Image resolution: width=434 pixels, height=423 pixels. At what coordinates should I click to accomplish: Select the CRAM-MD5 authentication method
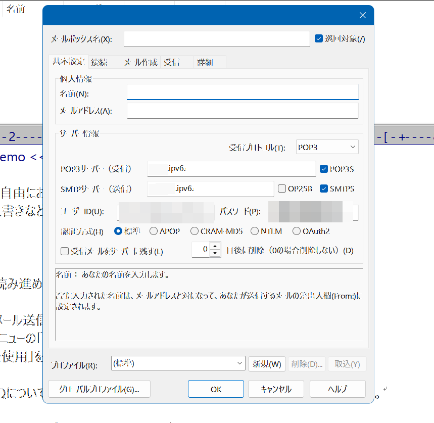(x=194, y=231)
